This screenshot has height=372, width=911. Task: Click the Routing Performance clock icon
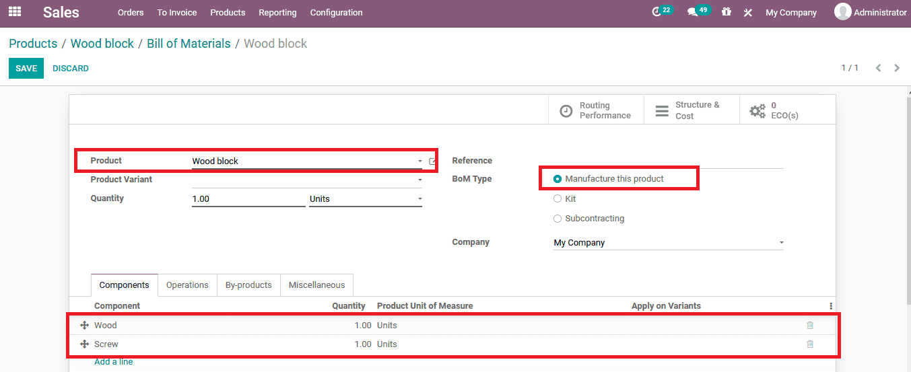click(567, 110)
